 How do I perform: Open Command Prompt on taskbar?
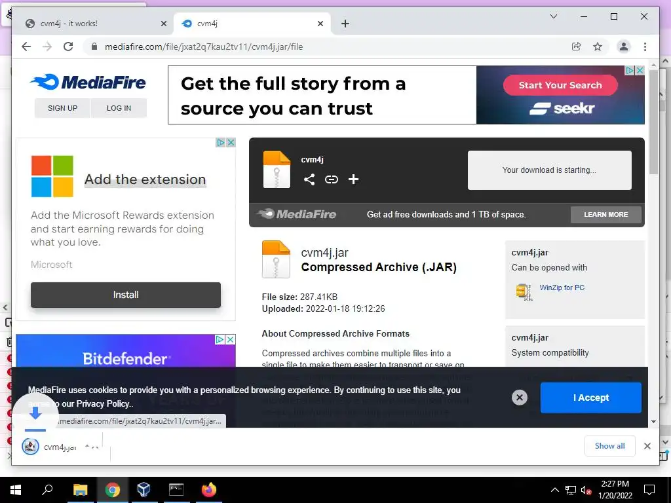176,490
